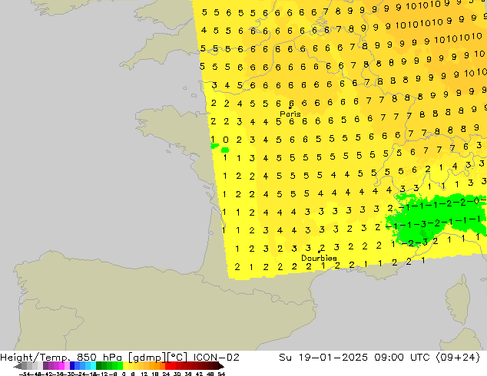Viewport: 487px width, 376px height.
Task: Pick the bright magenta legend swatch
Action: point(61,365)
